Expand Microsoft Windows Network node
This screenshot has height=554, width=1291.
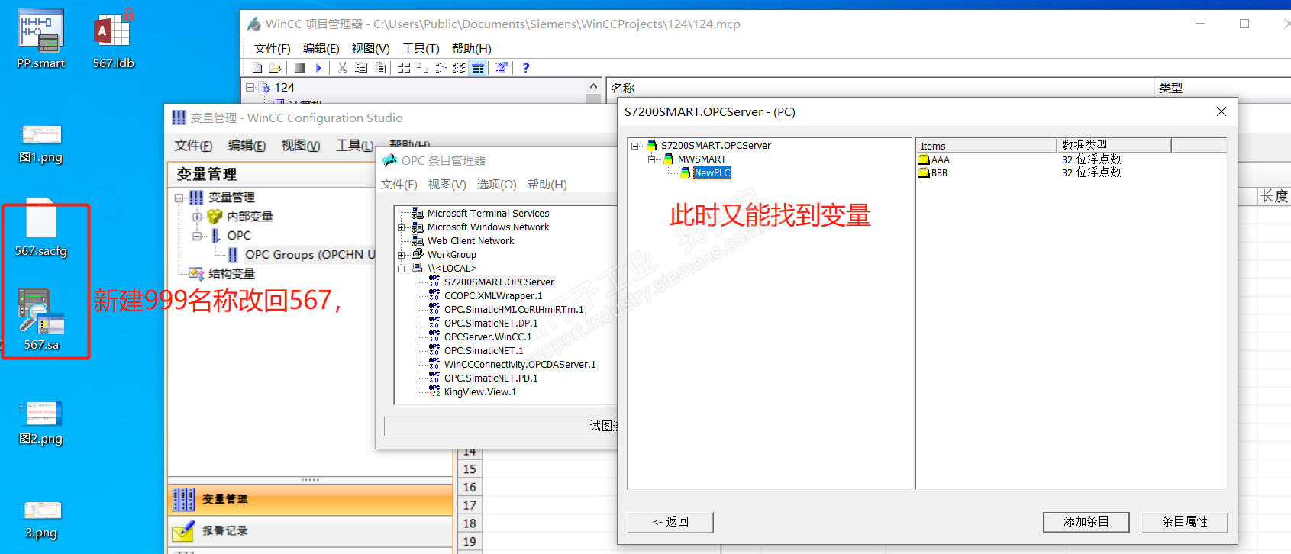(x=401, y=227)
